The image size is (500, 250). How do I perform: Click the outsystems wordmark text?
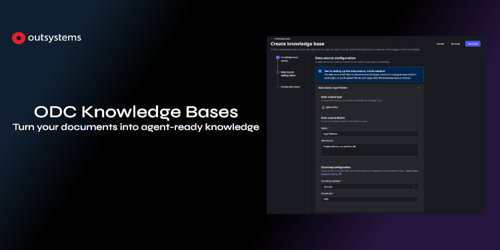[55, 38]
